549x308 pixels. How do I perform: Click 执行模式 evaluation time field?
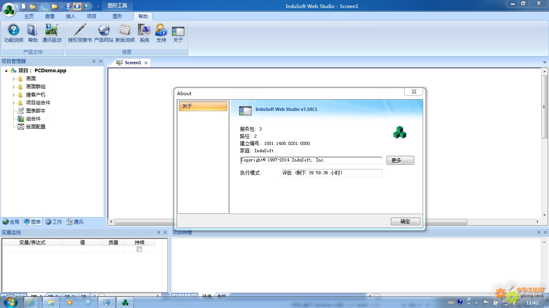pyautogui.click(x=331, y=173)
